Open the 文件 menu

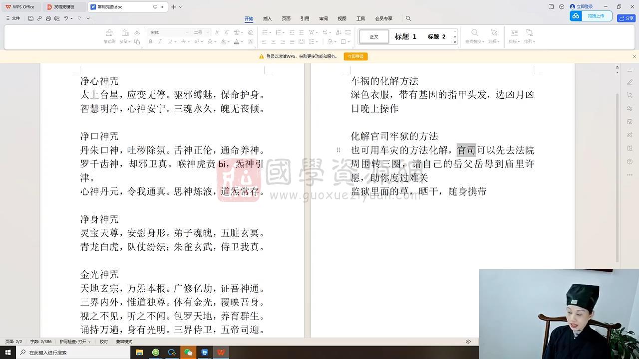pos(13,18)
